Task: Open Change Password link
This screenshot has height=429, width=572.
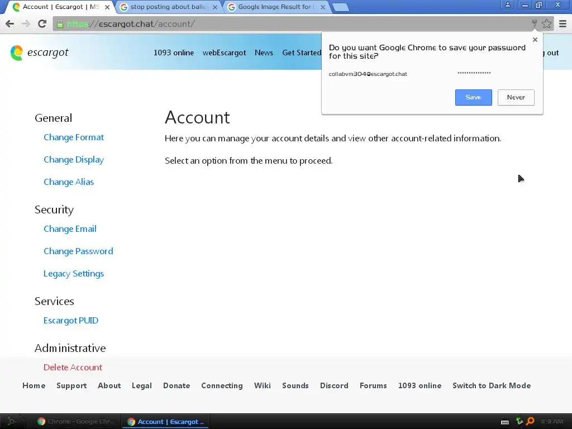Action: tap(78, 251)
